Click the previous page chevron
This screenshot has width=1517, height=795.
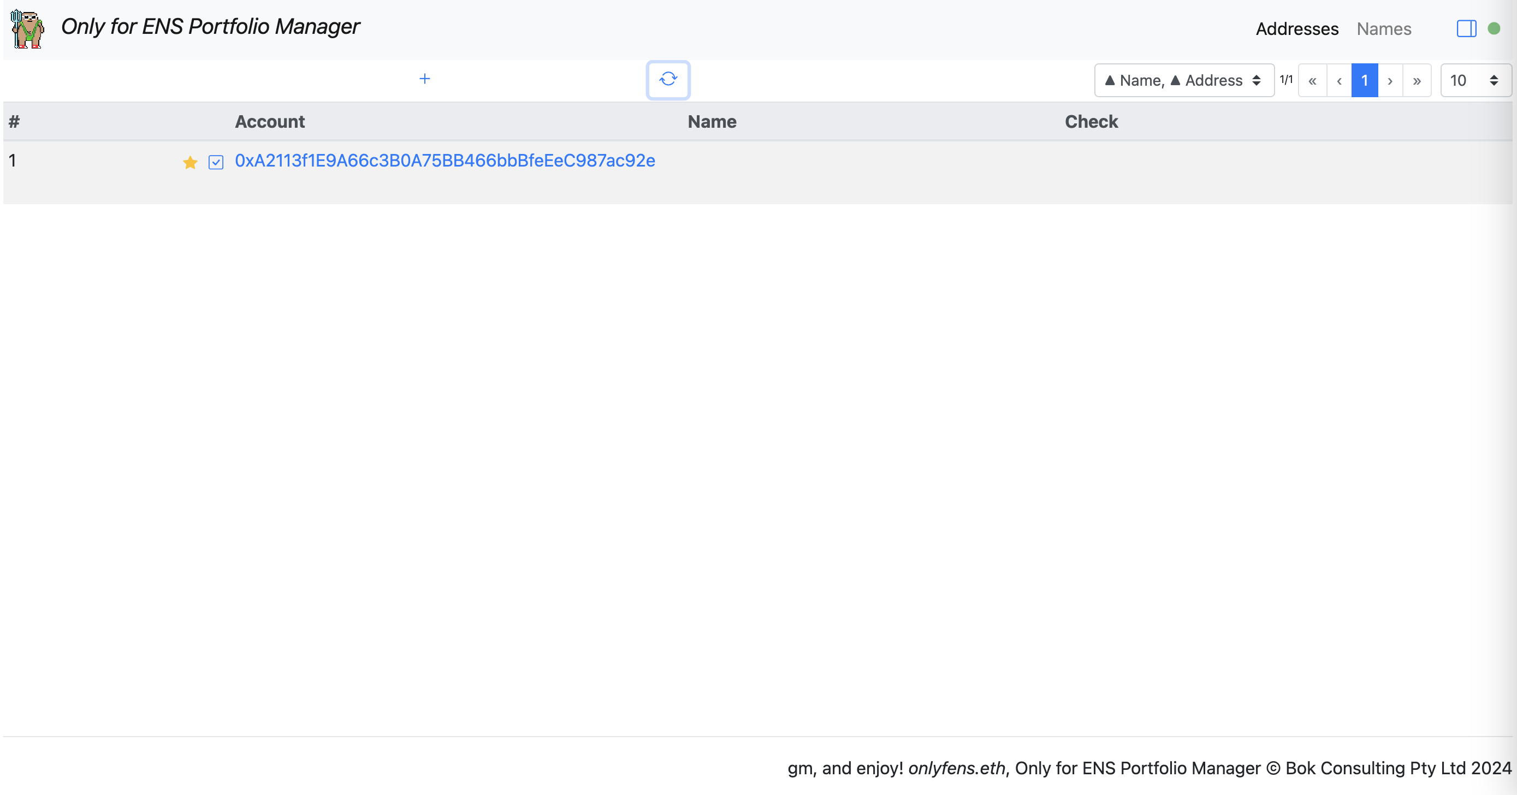1339,81
